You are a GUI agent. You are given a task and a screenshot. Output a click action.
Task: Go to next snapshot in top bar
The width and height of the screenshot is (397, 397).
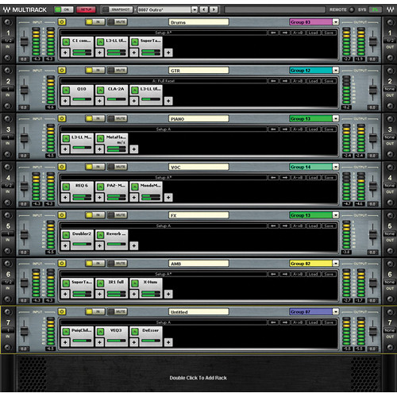click(214, 10)
